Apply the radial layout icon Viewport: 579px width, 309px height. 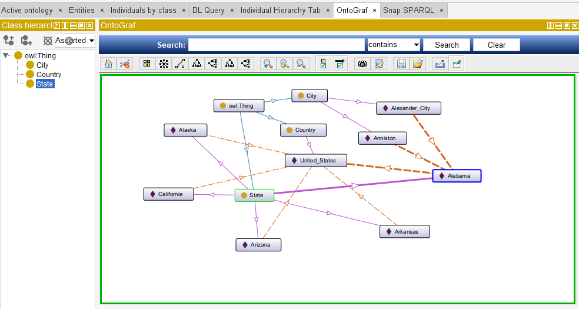pos(164,64)
